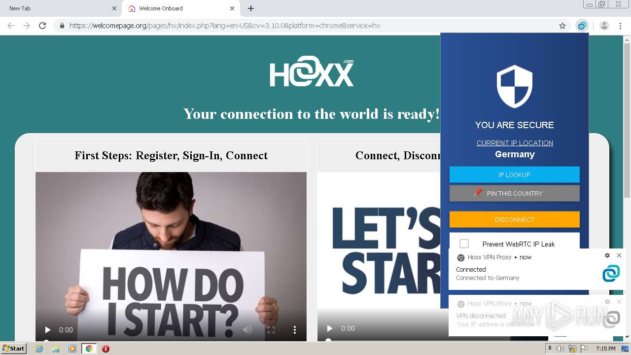Image resolution: width=631 pixels, height=355 pixels.
Task: Dismiss the Connected to Germany notification
Action: coord(619,255)
